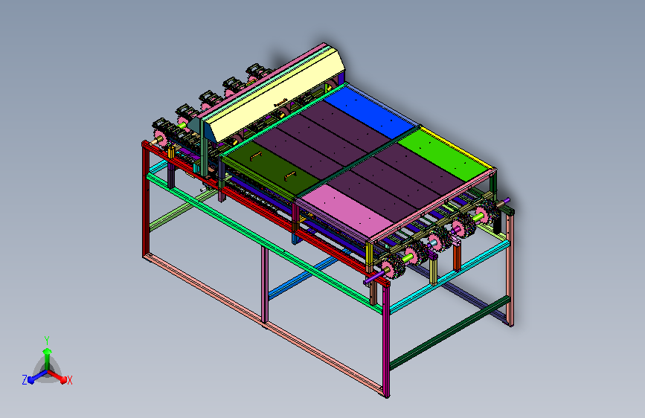Viewport: 645px width, 418px height.
Task: Click the red X axis arrow on triad
Action: (x=58, y=376)
